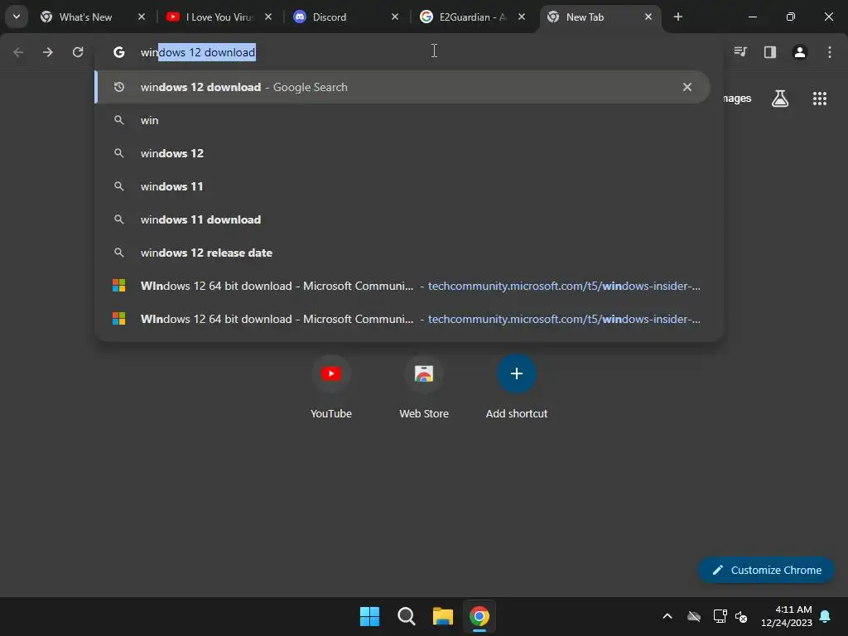Click history clock icon of first suggestion
The height and width of the screenshot is (636, 848).
119,87
